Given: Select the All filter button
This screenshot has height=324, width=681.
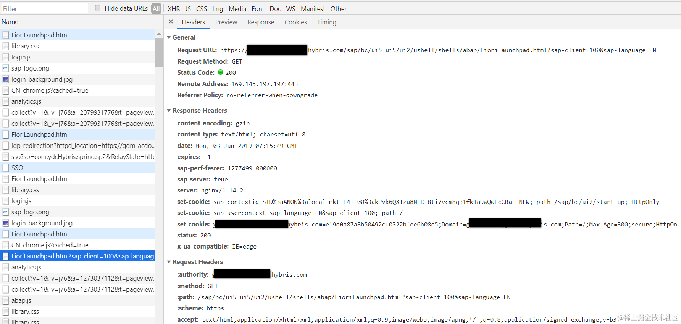Looking at the screenshot, I should (x=156, y=8).
